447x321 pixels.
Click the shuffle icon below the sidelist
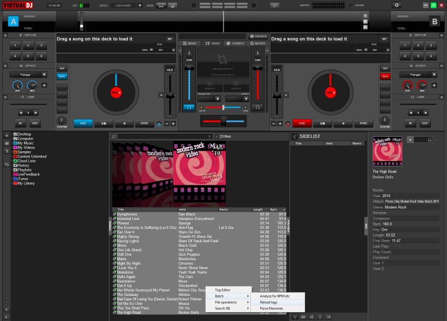tap(311, 317)
